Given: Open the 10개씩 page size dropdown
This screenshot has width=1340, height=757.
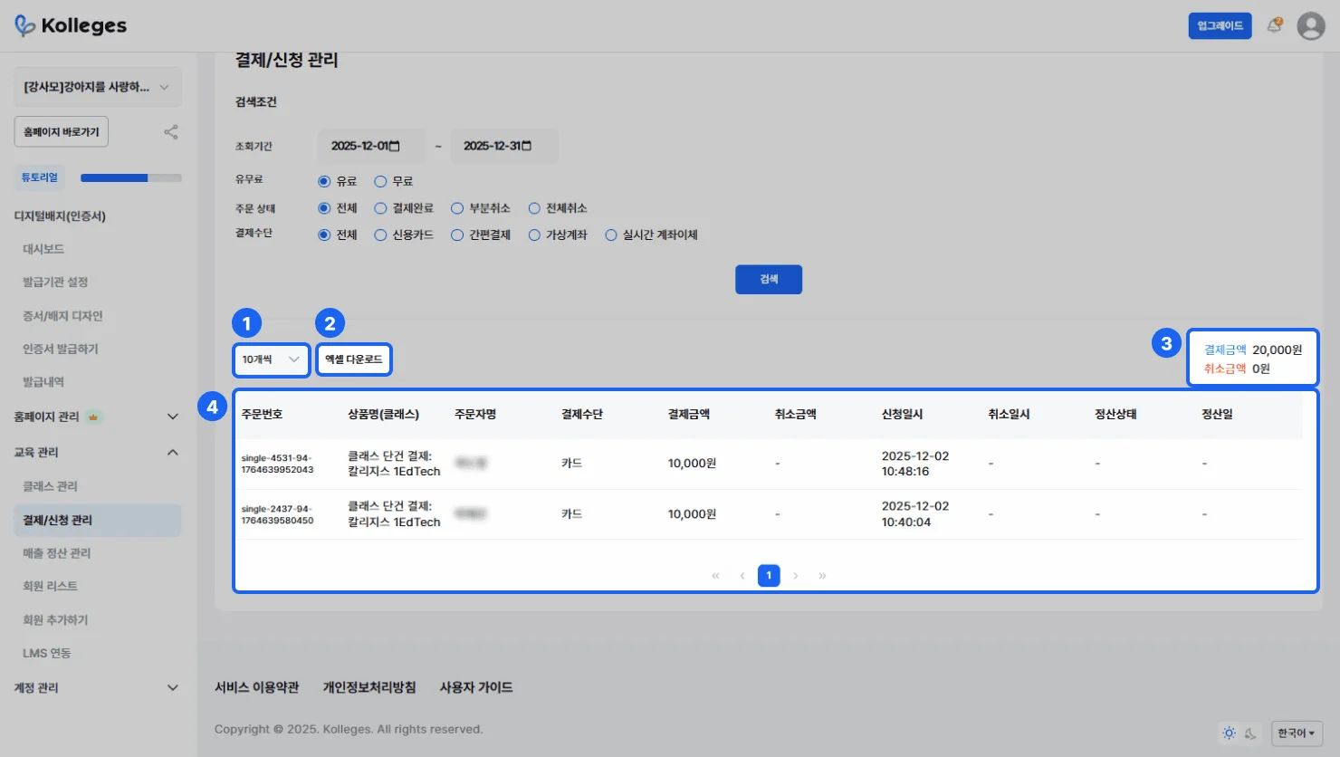Looking at the screenshot, I should (x=271, y=359).
